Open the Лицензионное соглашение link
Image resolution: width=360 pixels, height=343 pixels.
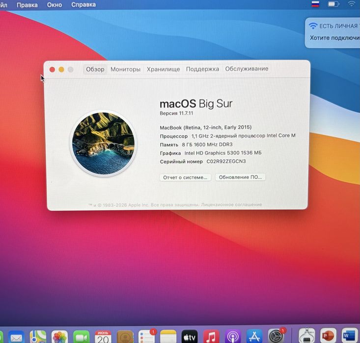[x=231, y=205]
